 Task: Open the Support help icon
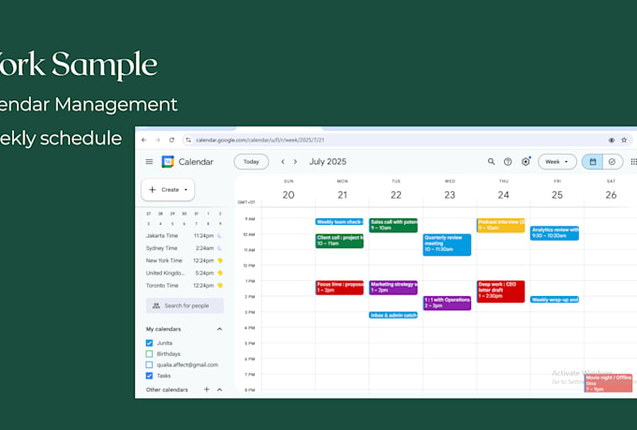tap(508, 162)
